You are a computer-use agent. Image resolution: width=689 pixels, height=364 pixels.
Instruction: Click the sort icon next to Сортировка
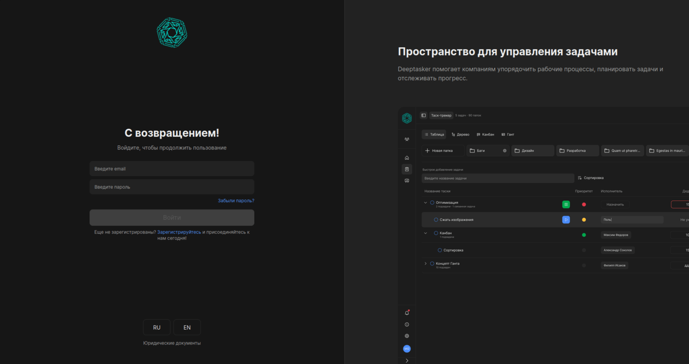[x=579, y=178]
